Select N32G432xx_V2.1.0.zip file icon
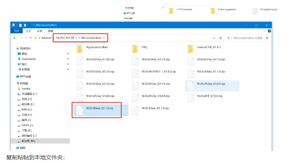The width and height of the screenshot is (290, 163). [x=80, y=86]
